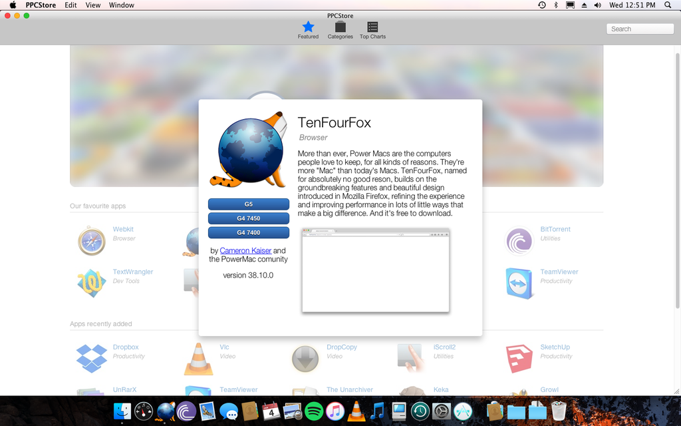
Task: Open the Webkit app link
Action: click(123, 229)
